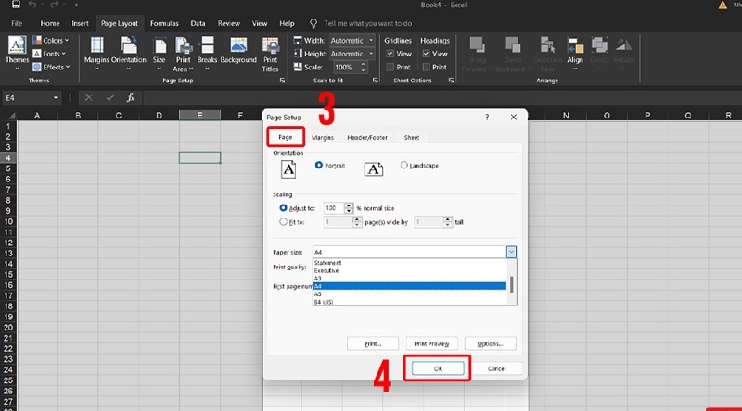Click the OK button in Page Setup

[x=438, y=367]
